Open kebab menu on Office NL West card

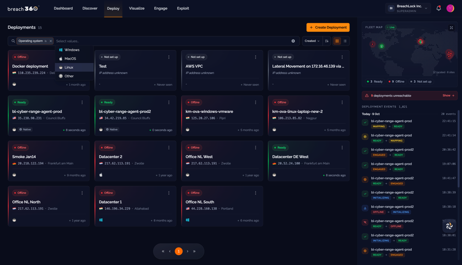click(256, 148)
